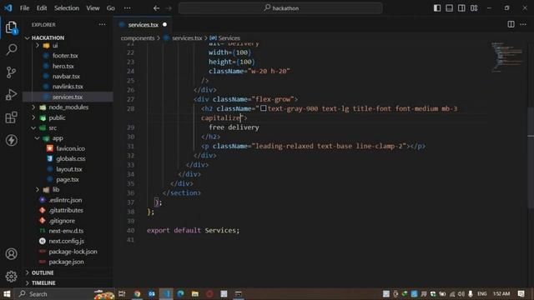
Task: Open editor More Actions ellipsis
Action: (x=523, y=24)
